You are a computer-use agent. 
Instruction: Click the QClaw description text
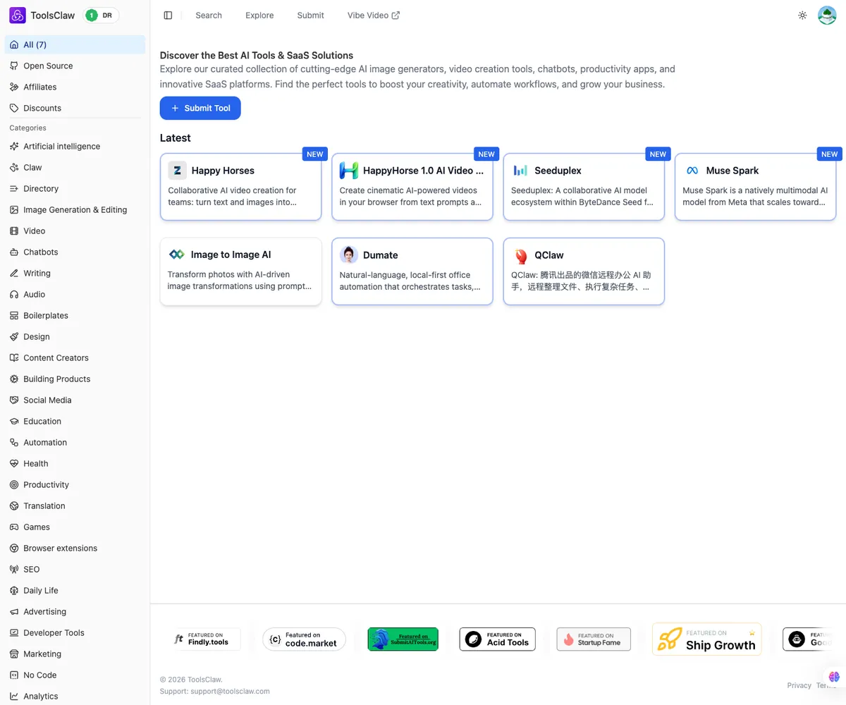point(580,281)
